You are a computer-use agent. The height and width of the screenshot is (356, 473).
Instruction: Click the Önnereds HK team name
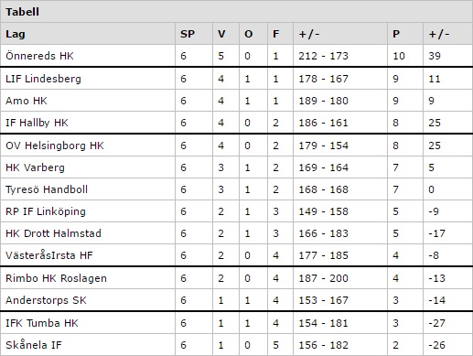[39, 56]
